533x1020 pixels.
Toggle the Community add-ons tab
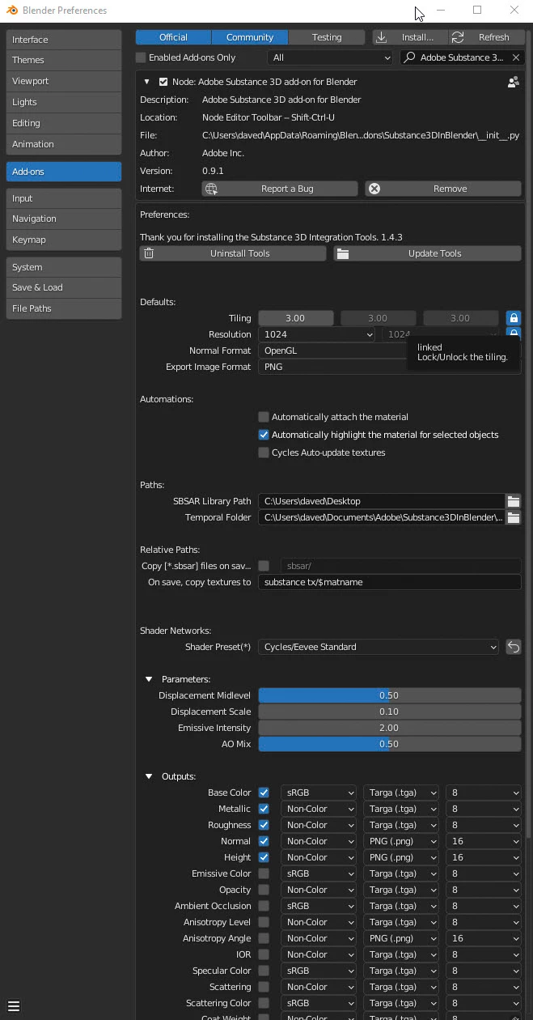250,37
